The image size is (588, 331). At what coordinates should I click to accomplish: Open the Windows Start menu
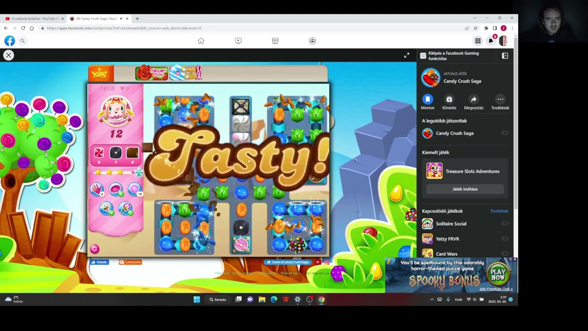tap(197, 299)
